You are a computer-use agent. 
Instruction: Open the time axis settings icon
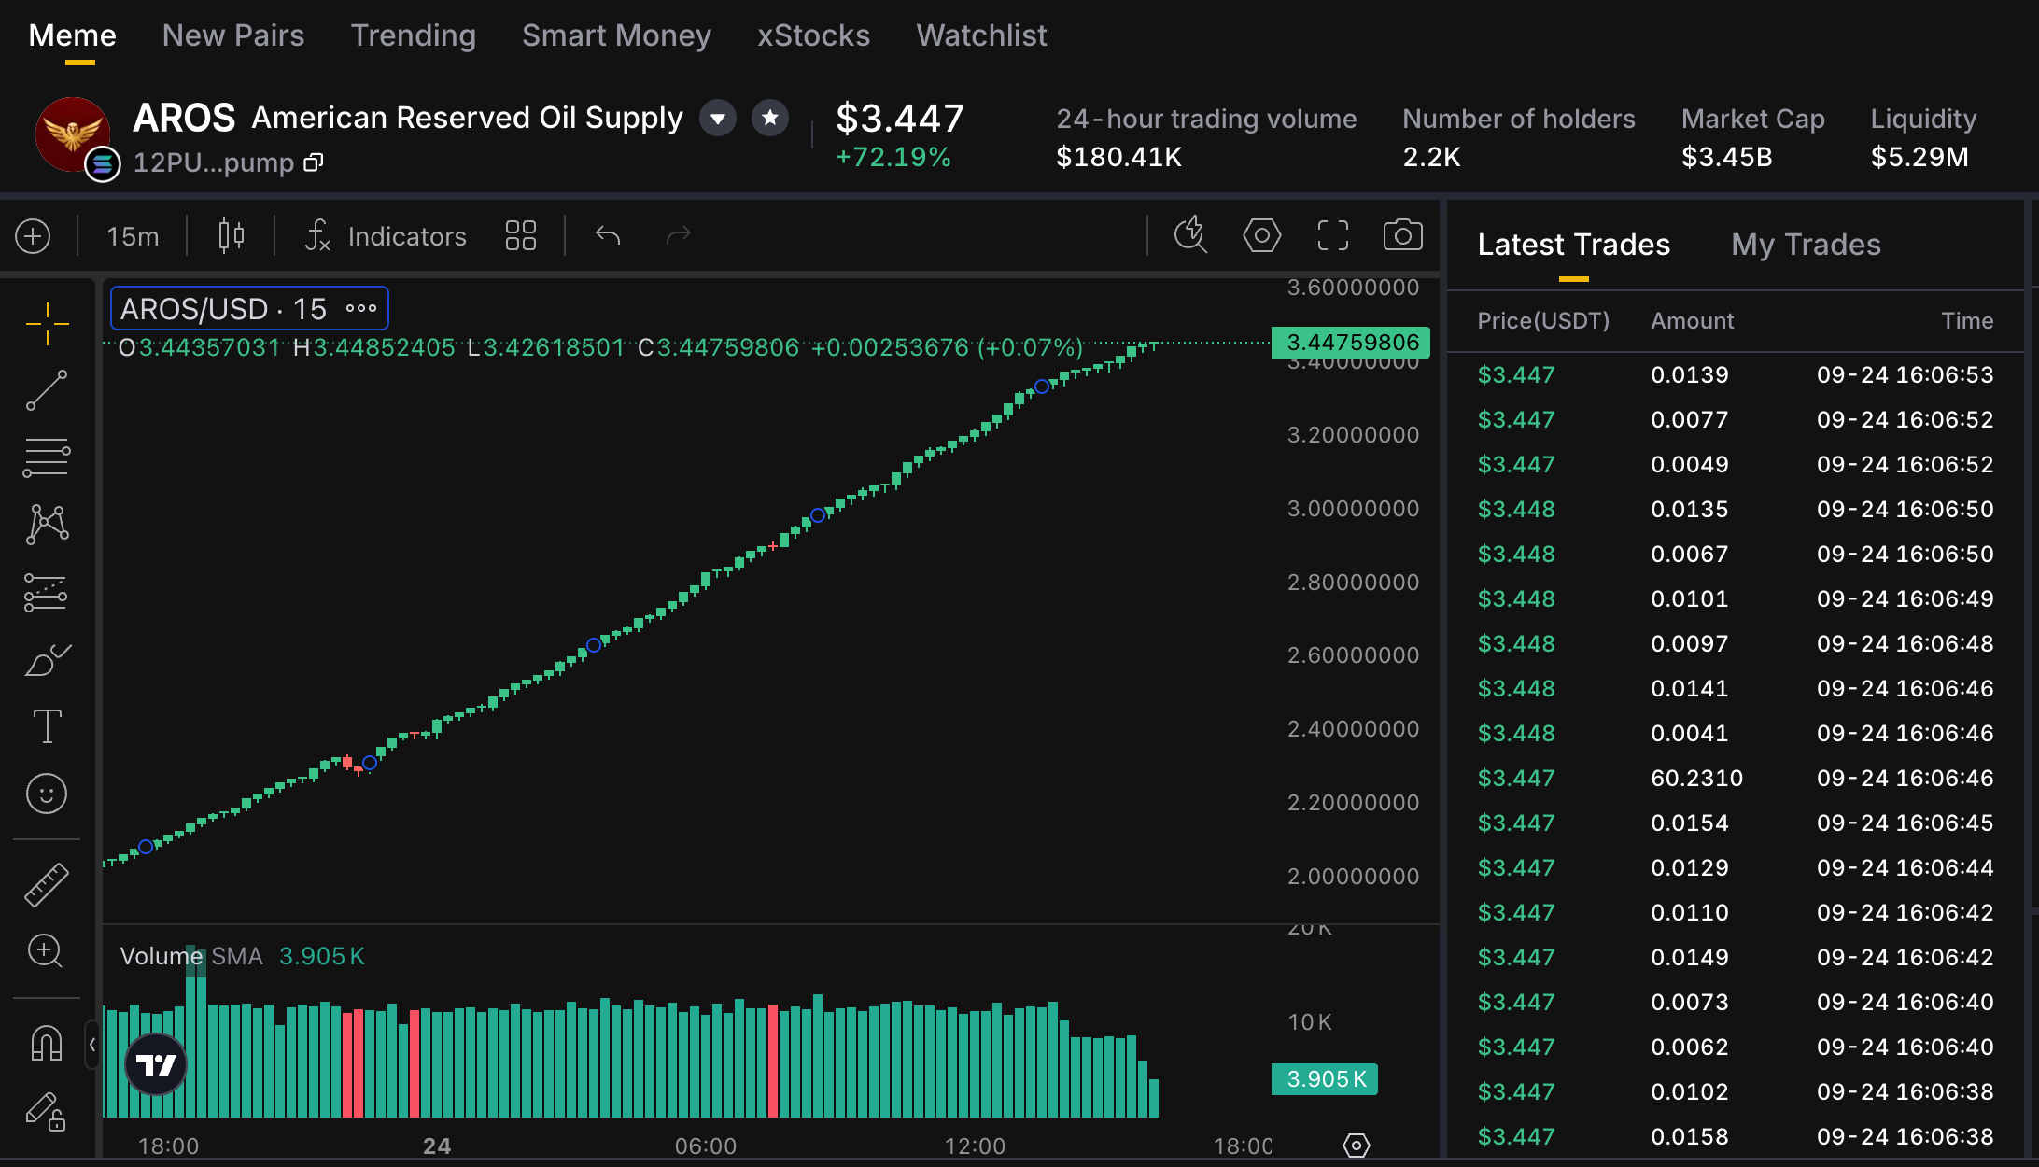click(x=1356, y=1145)
